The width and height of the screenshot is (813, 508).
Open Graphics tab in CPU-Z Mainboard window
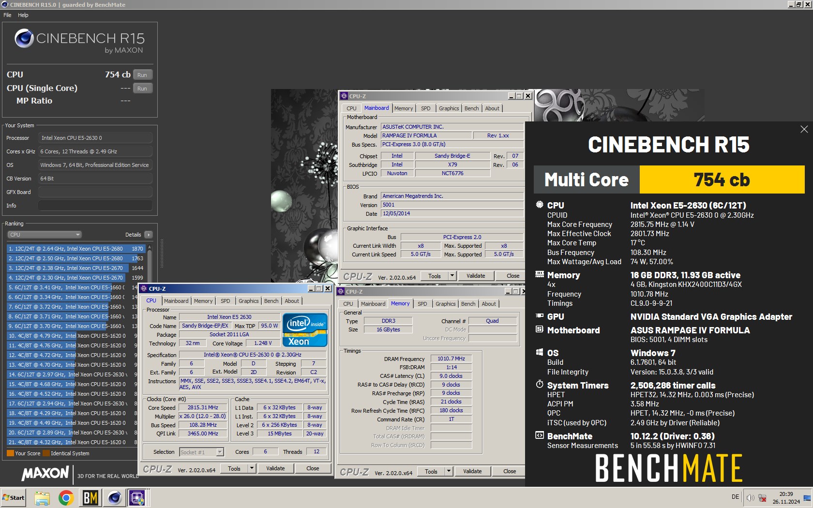click(449, 108)
